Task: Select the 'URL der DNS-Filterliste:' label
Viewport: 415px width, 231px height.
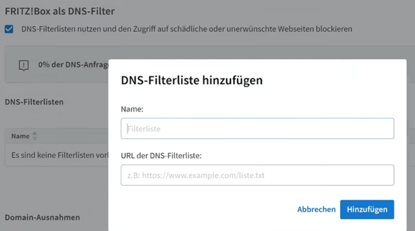Action: (161, 156)
